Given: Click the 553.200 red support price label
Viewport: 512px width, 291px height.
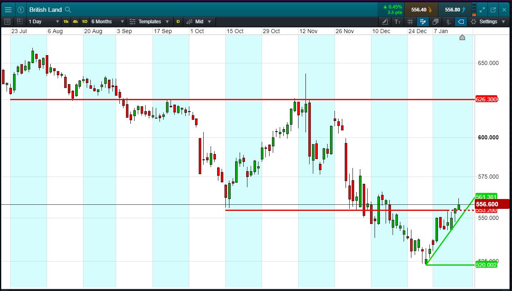Looking at the screenshot, I should (487, 210).
